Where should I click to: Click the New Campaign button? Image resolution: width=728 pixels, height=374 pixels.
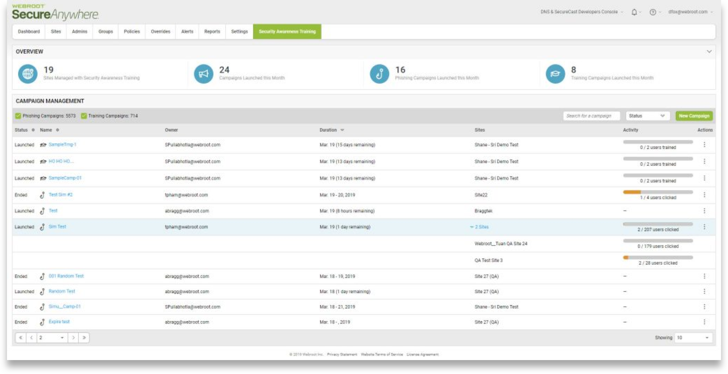tap(694, 116)
